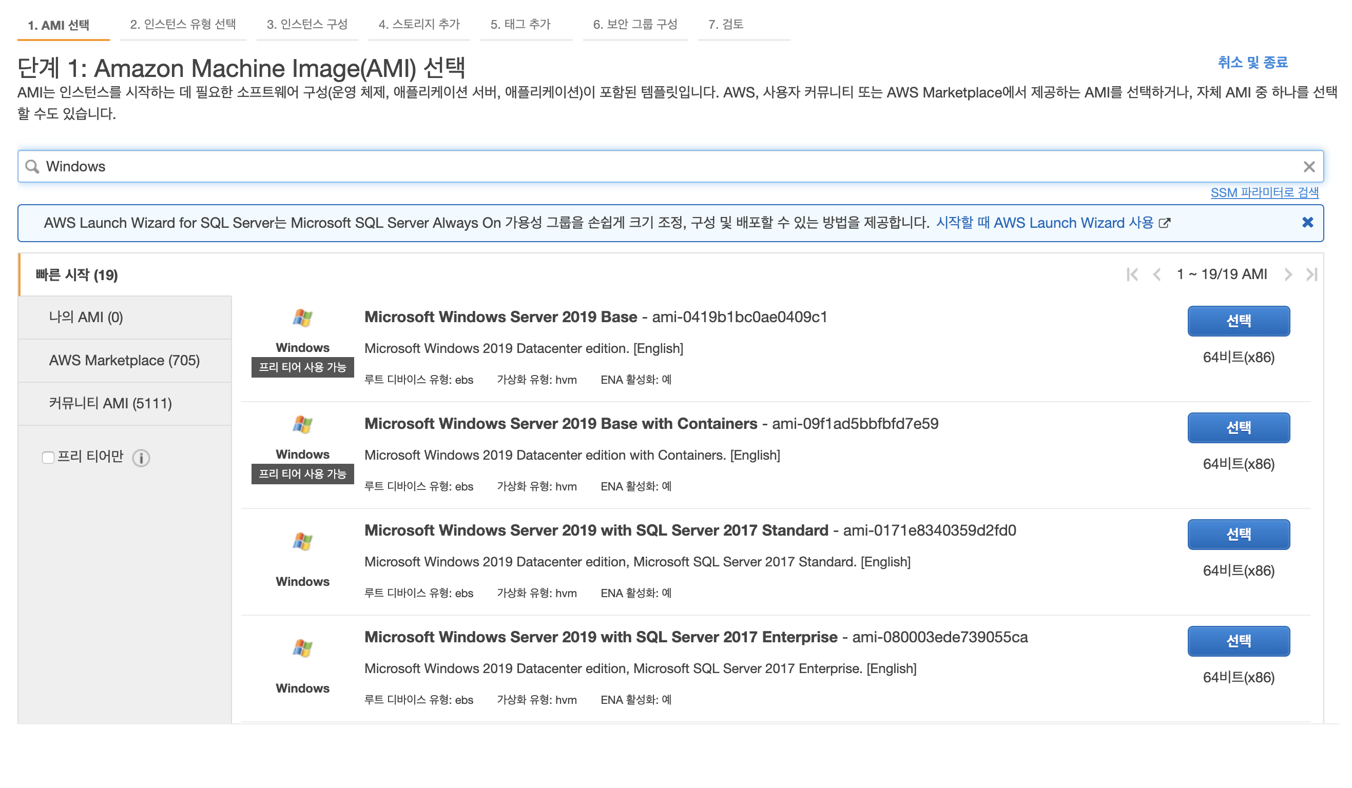Click 취소 및 종료 link
This screenshot has height=788, width=1352.
[1253, 62]
